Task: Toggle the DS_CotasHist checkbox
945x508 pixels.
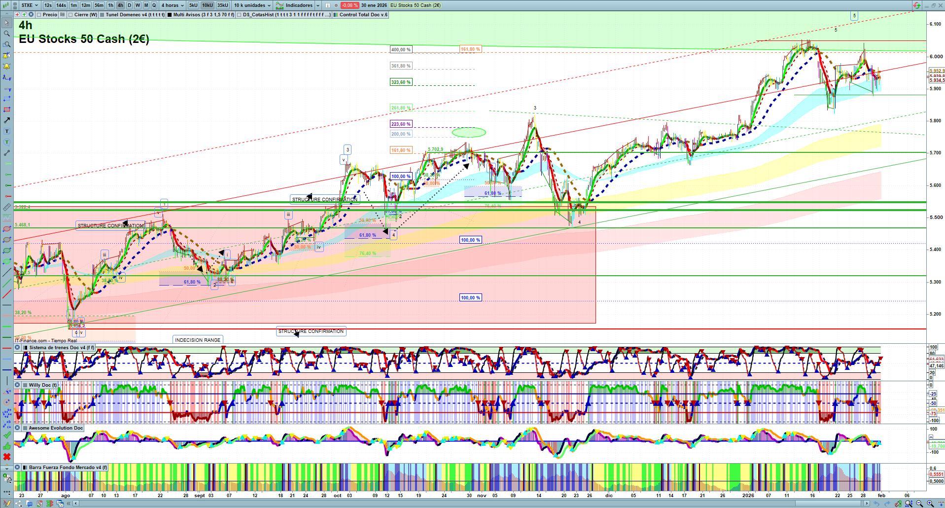Action: (239, 15)
